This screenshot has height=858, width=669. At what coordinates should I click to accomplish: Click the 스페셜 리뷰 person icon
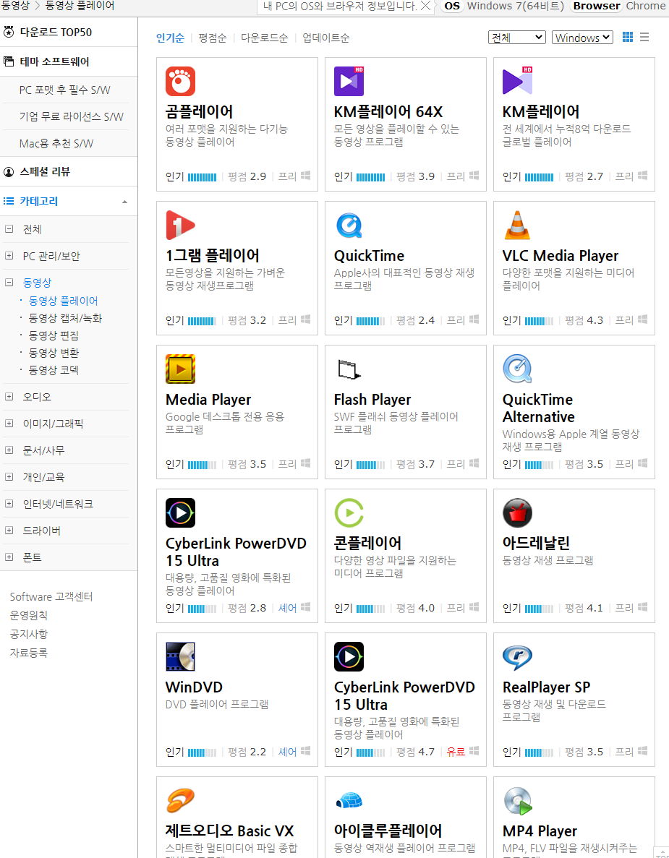(x=9, y=172)
